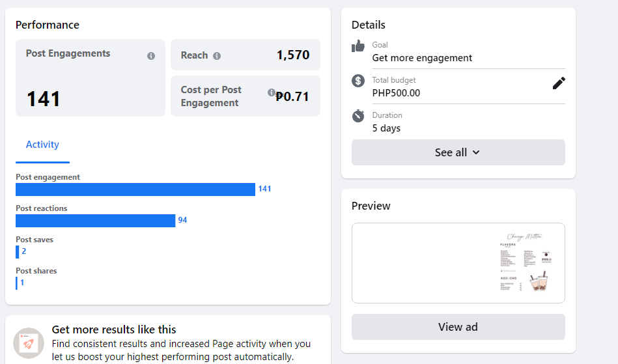Click the PHP500.00 total budget value

click(396, 93)
